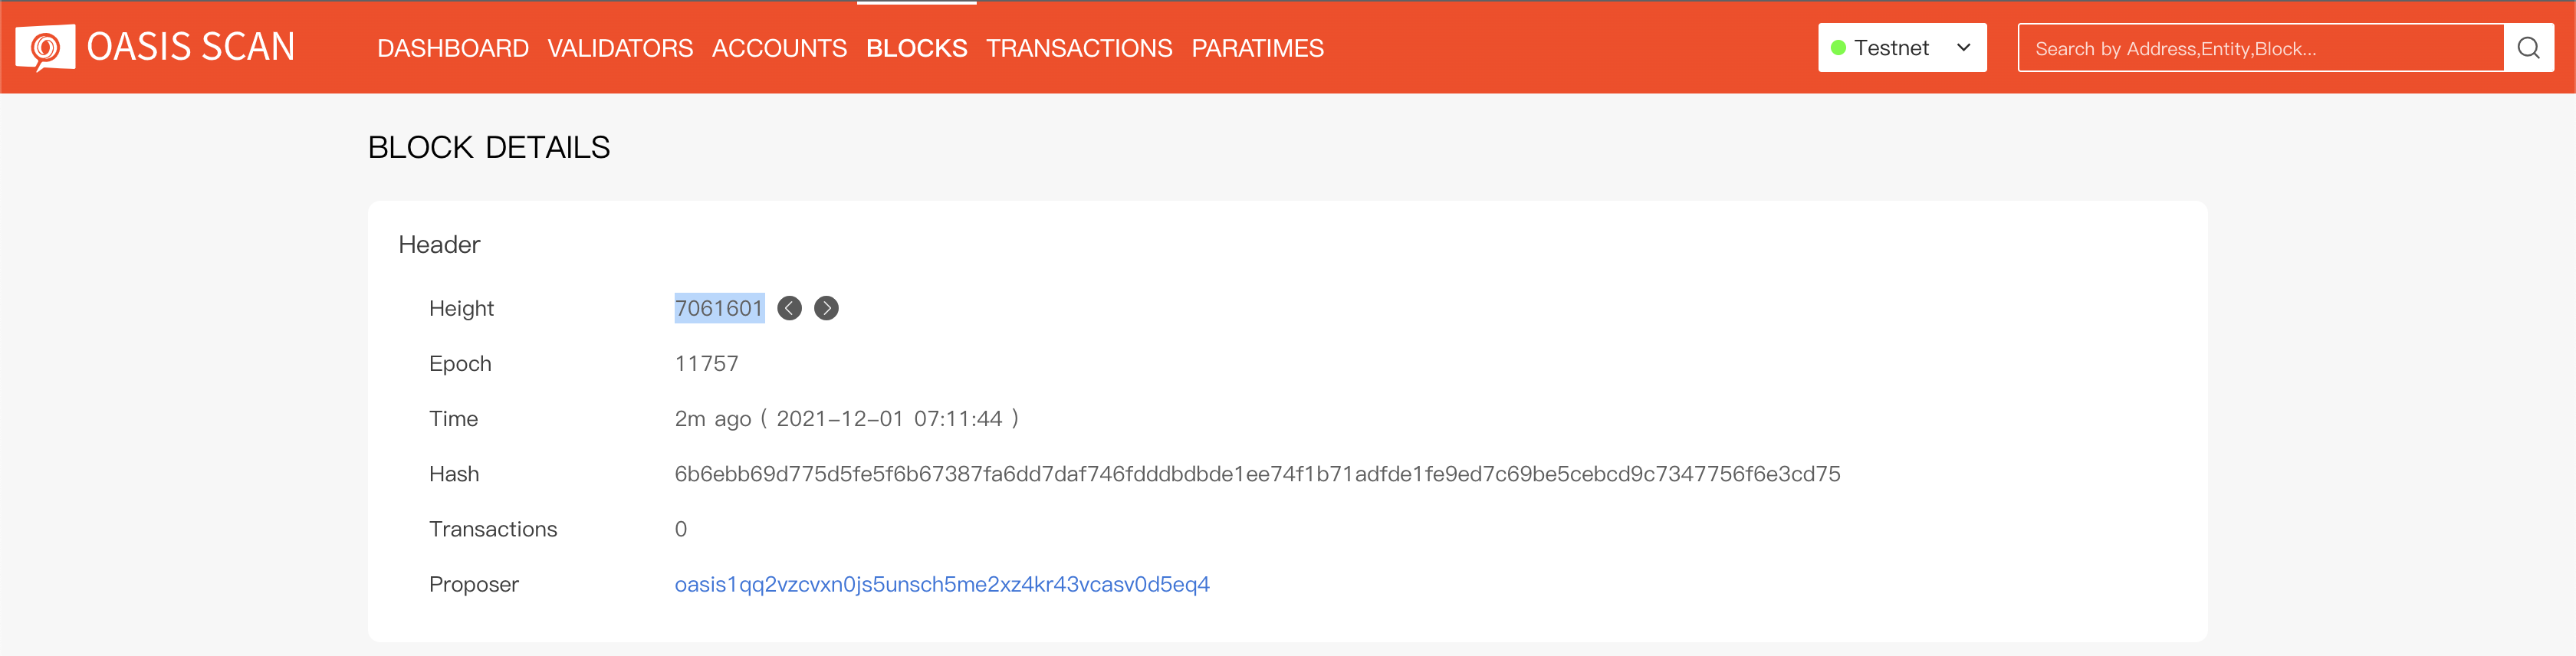Click the BLOCK DETAILS heading
Image resolution: width=2576 pixels, height=656 pixels.
(489, 147)
